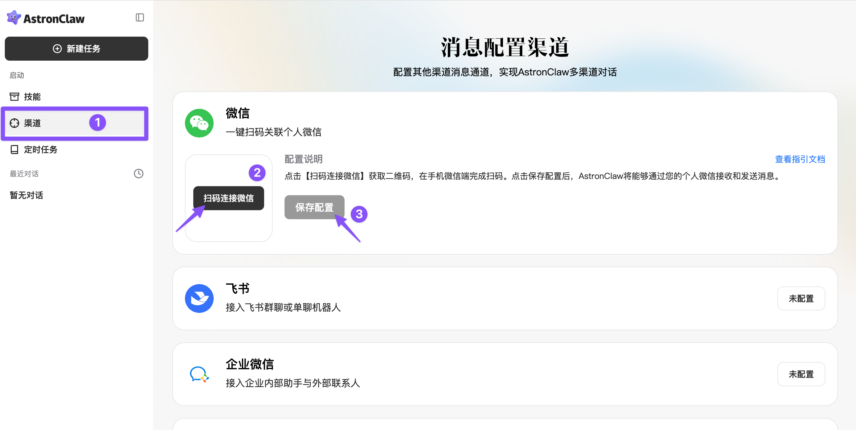
Task: Click the 一键扫码关联个人微信 description
Action: pyautogui.click(x=273, y=132)
